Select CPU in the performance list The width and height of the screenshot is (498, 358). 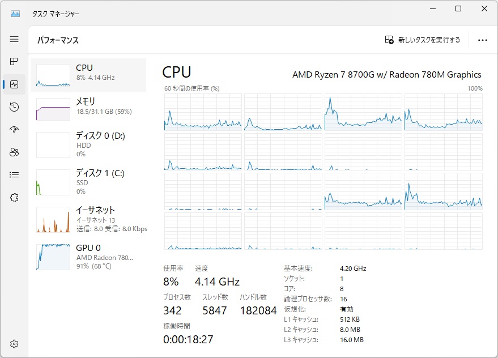coord(88,75)
